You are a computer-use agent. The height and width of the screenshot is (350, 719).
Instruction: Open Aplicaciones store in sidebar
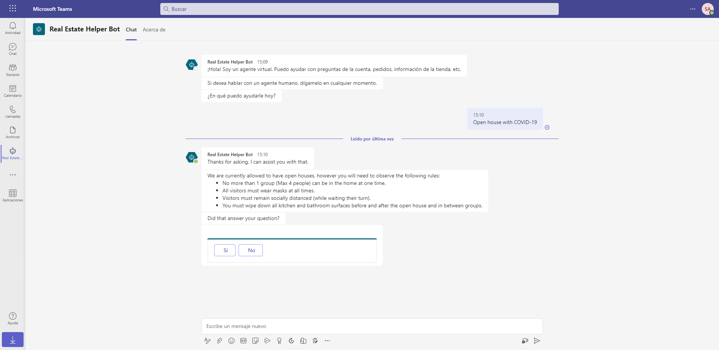tap(13, 195)
